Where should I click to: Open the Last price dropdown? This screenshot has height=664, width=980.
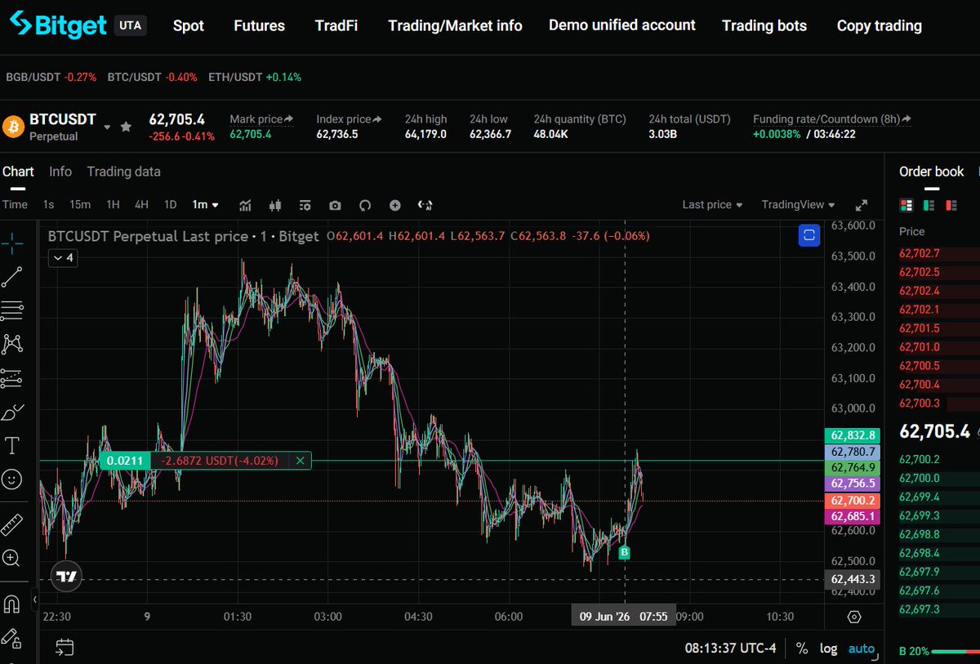pos(712,205)
